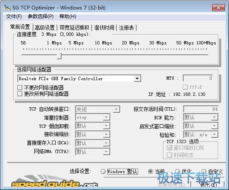Image resolution: width=229 pixels, height=190 pixels.
Task: Set slider near the 10 Mbps mark
Action: [103, 55]
